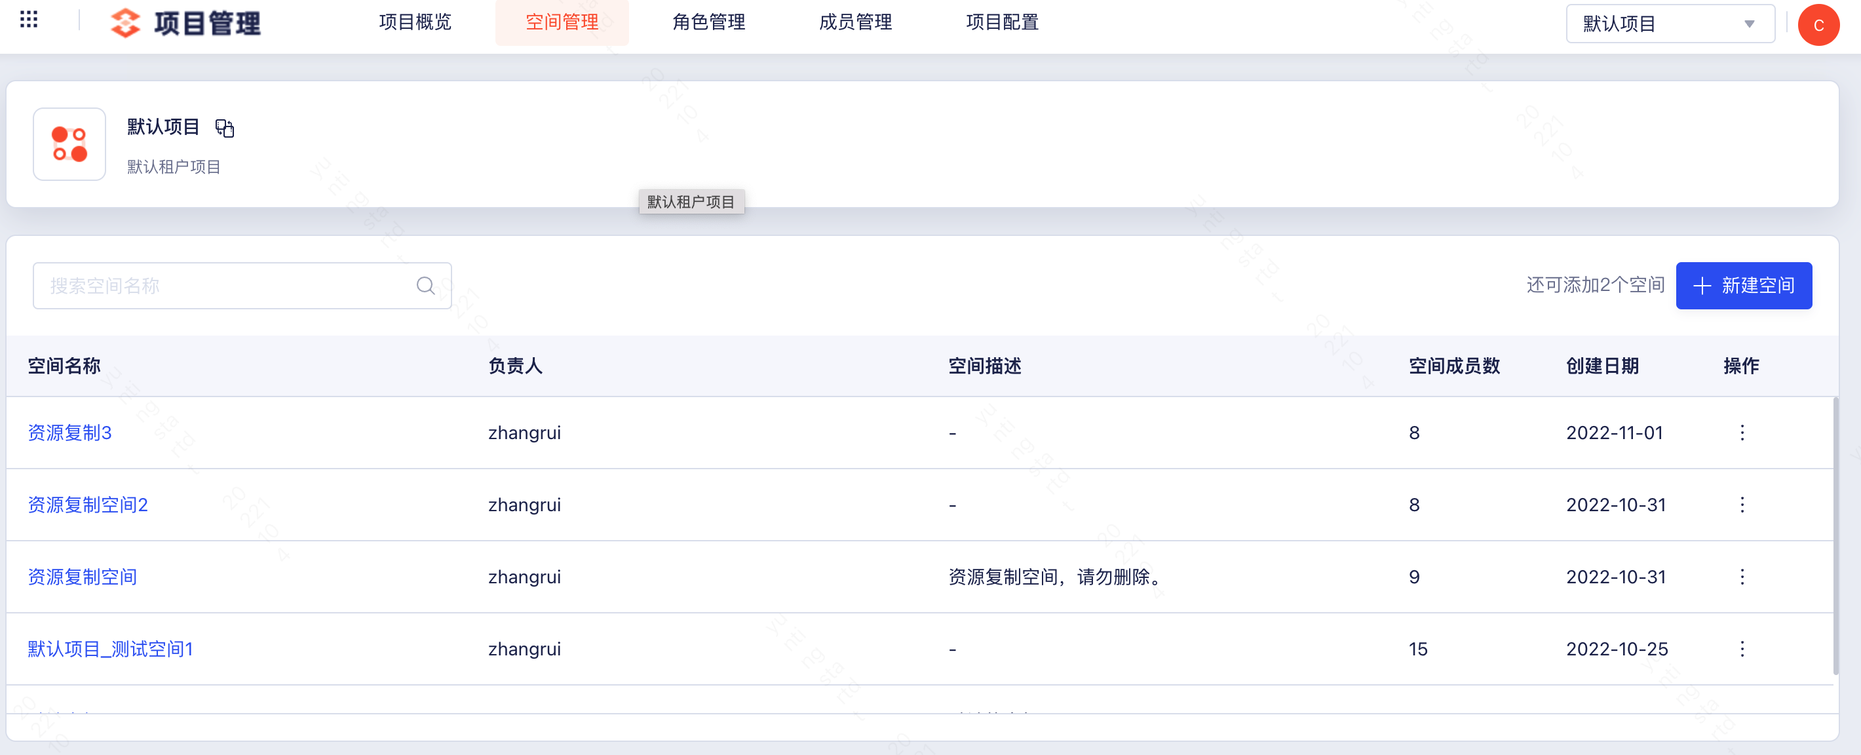Click the 空间名称 column header

pyautogui.click(x=64, y=366)
